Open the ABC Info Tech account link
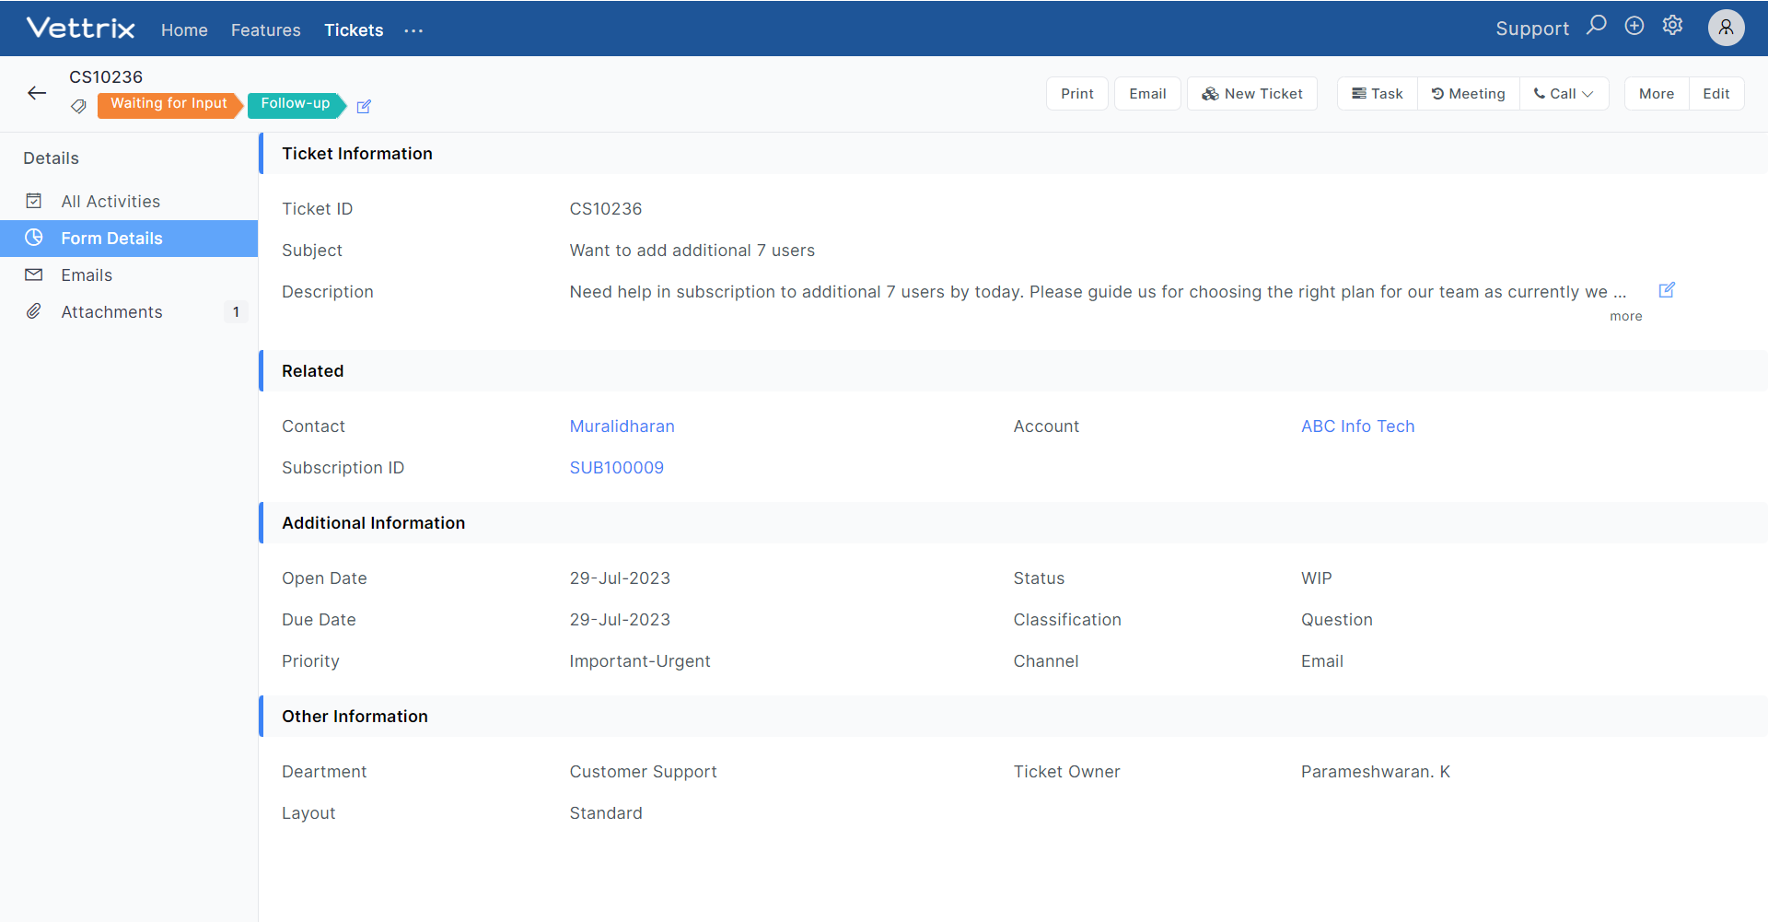The image size is (1768, 922). (x=1357, y=426)
